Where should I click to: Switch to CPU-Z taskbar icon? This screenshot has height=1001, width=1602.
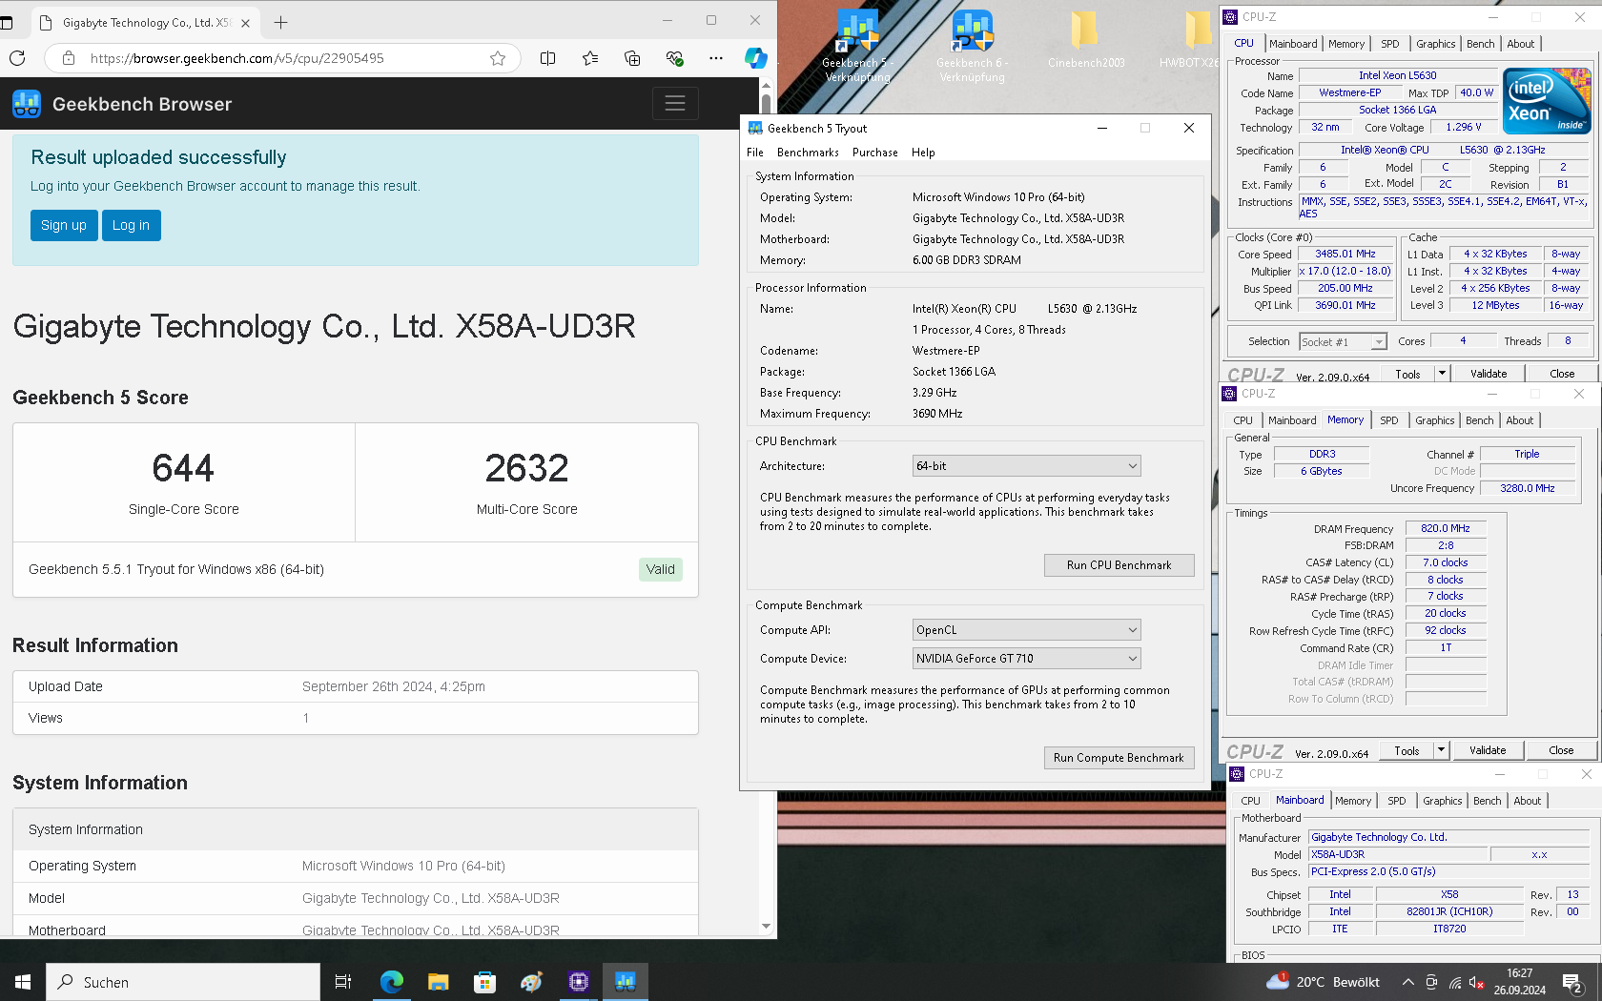[x=578, y=982]
